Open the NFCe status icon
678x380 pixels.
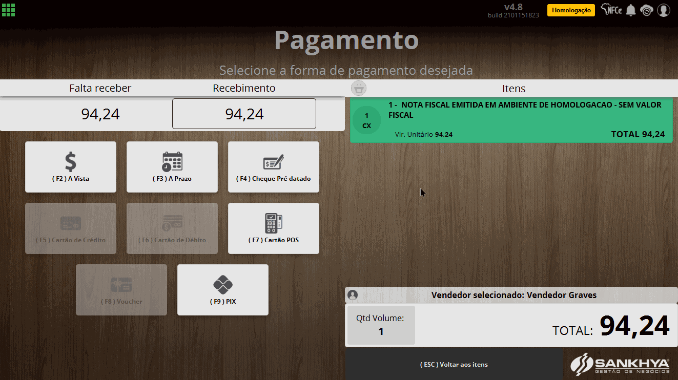click(x=611, y=10)
